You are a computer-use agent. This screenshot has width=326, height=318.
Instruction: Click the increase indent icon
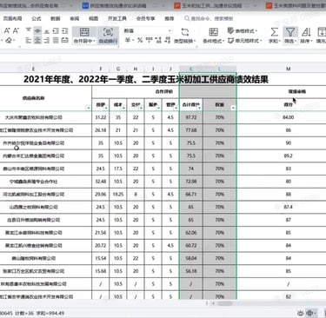65,31
